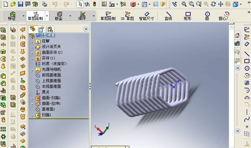Open the dropdown arrow beside 钣金 tab
This screenshot has width=251, height=148.
(x=70, y=16)
